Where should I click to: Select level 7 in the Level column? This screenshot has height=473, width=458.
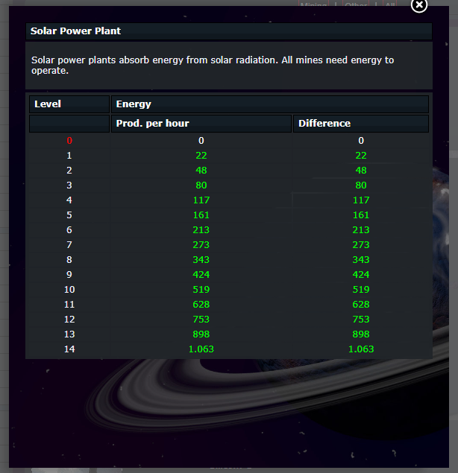69,244
